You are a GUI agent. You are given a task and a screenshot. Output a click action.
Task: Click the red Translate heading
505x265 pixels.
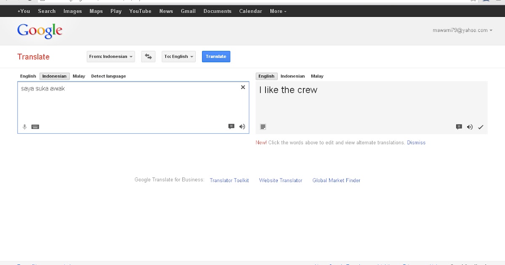(x=33, y=57)
